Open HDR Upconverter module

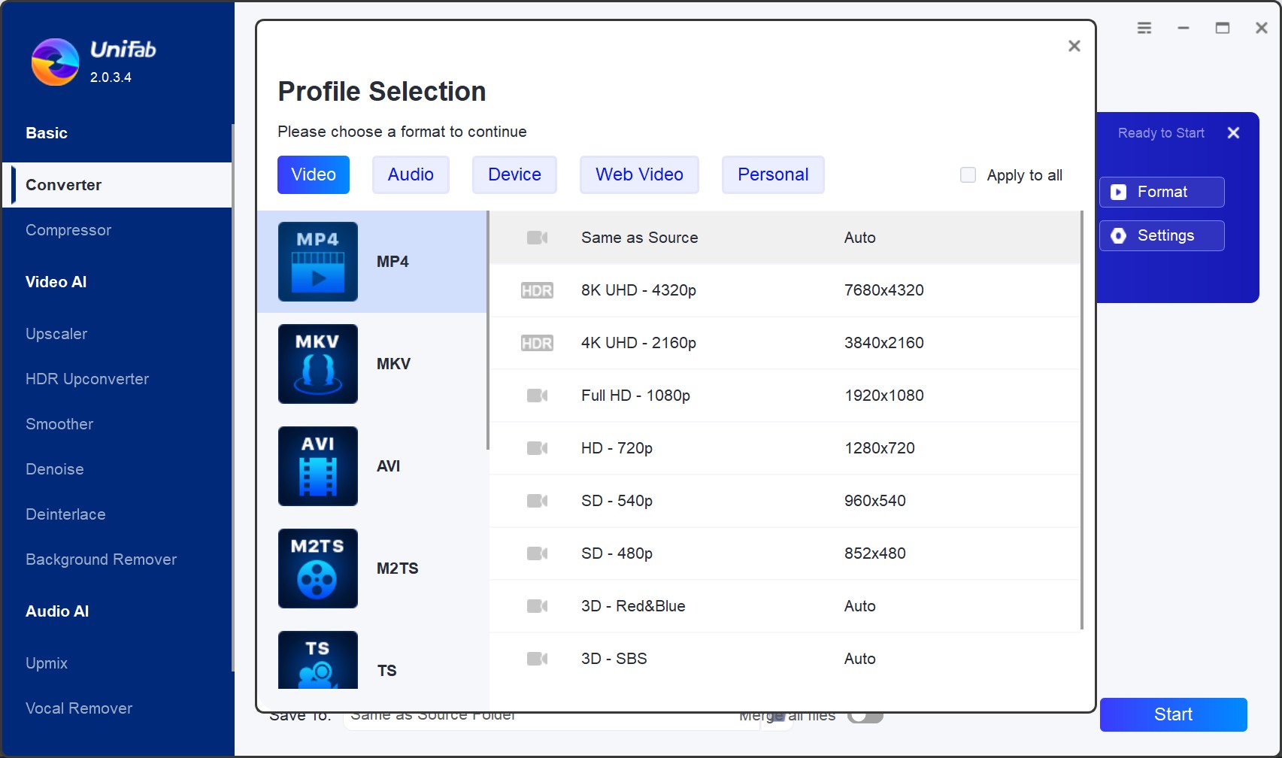87,379
